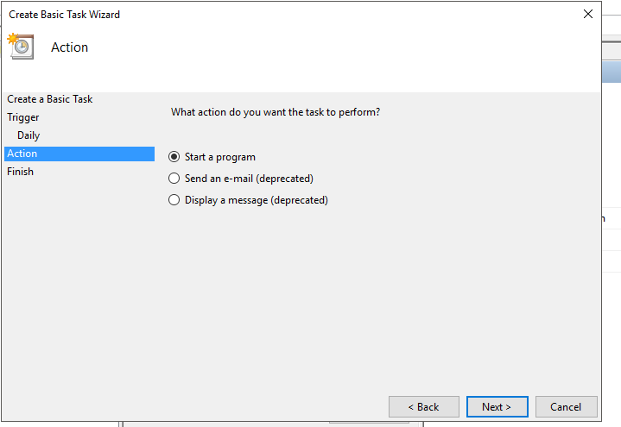Select the Trigger step in the sidebar

click(23, 117)
